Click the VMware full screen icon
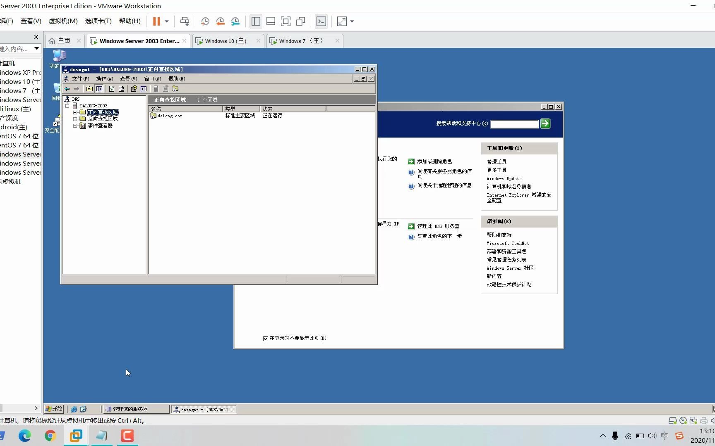 coord(286,21)
